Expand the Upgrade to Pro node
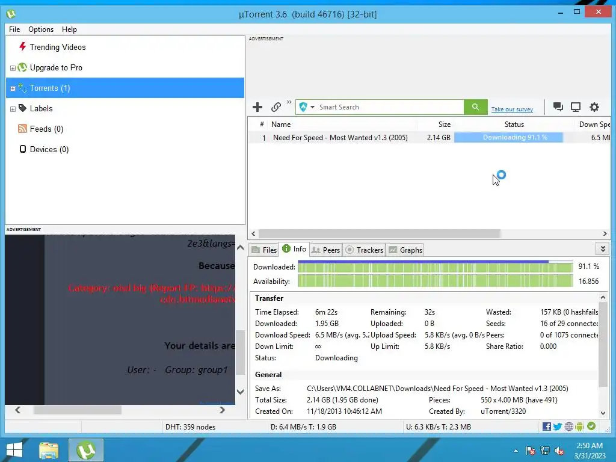The image size is (616, 462). point(13,68)
